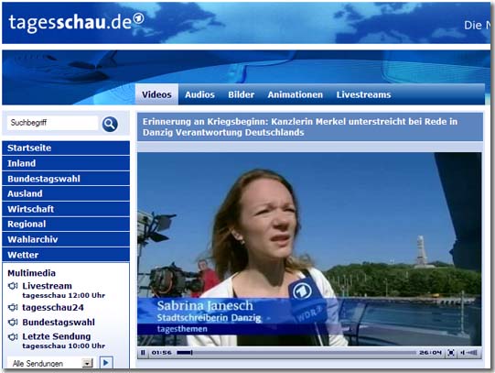The image size is (495, 373).
Task: Open the Wetter section
Action: (x=66, y=255)
